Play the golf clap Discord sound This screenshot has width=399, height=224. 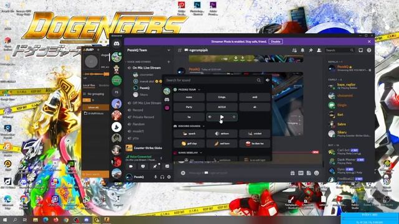189,144
